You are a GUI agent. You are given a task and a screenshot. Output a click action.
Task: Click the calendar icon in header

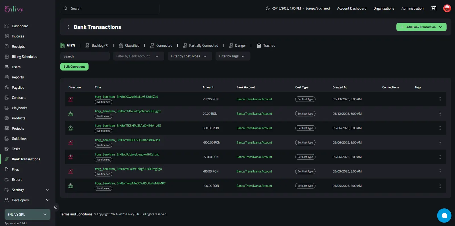point(433,9)
